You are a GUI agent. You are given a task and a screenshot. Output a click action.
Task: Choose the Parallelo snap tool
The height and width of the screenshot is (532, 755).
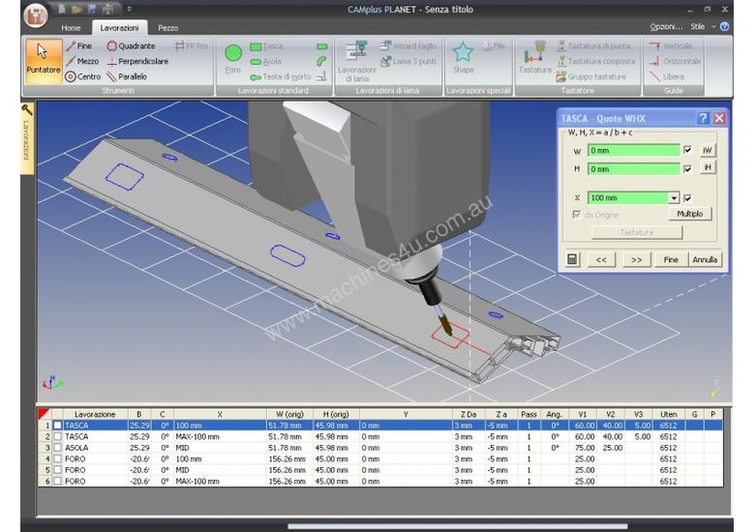point(127,76)
